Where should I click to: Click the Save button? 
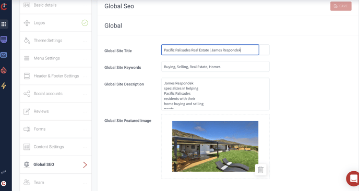tap(341, 6)
